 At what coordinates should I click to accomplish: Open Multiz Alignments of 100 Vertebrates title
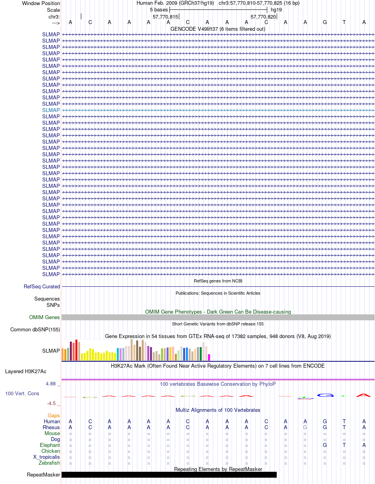click(x=218, y=410)
